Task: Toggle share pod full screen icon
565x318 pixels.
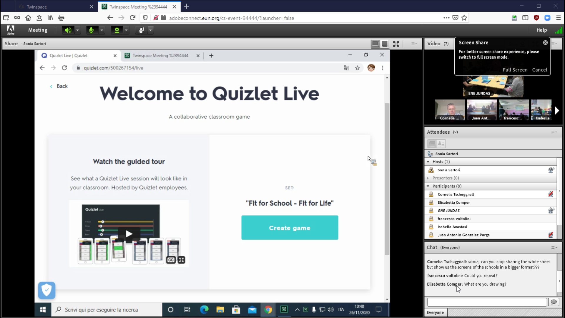Action: coord(396,44)
